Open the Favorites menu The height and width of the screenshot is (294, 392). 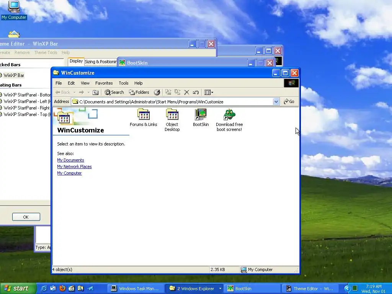[104, 83]
